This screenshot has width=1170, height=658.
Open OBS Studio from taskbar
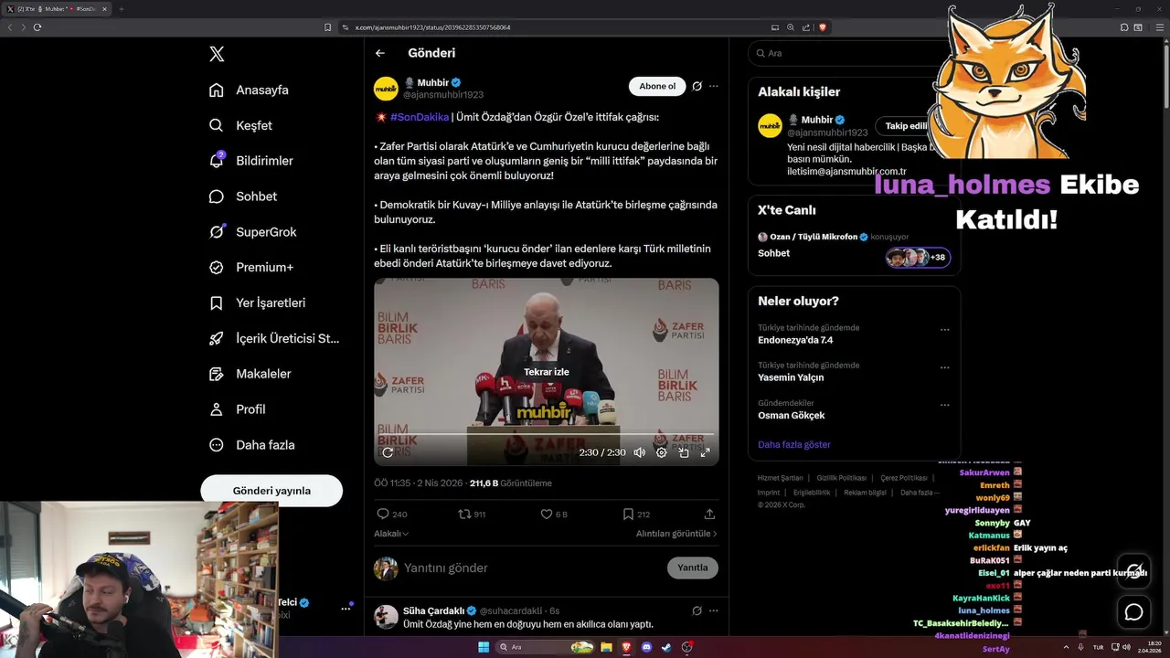[x=686, y=647]
